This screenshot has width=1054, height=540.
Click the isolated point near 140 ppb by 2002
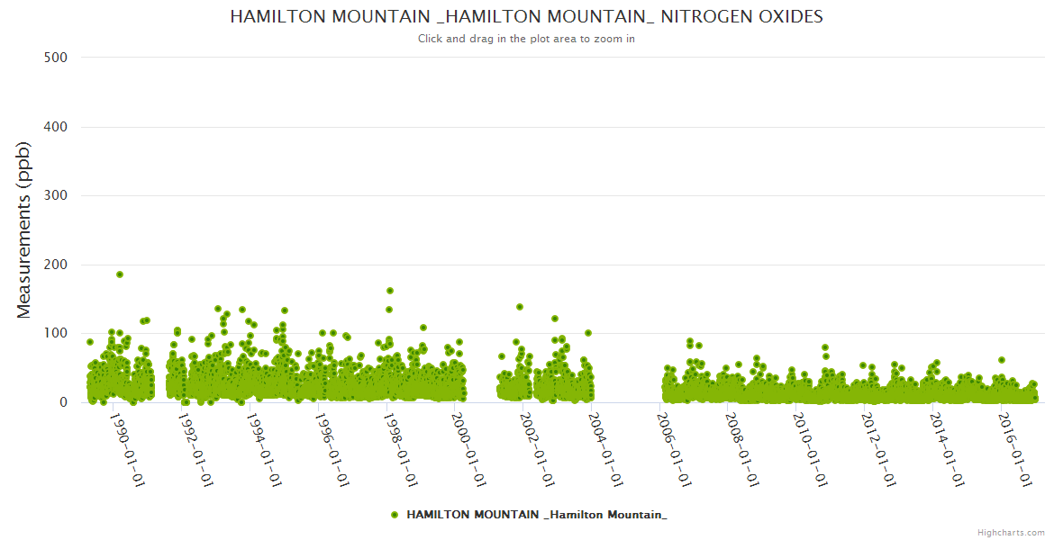click(520, 307)
